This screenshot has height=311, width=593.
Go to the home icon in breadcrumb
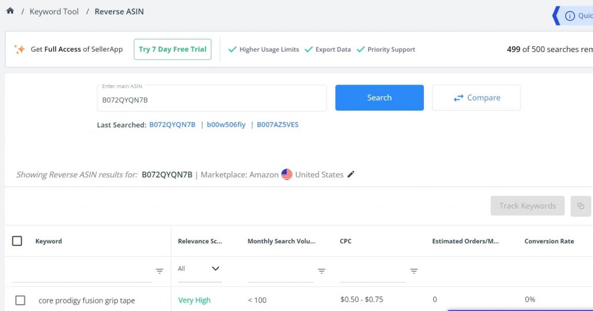[10, 10]
